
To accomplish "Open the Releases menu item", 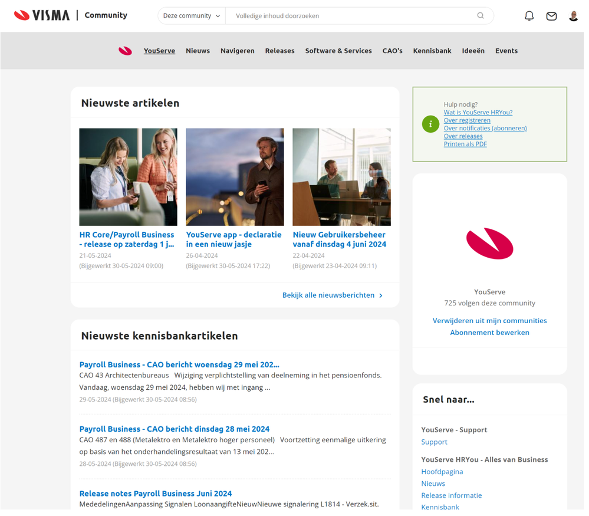I will pos(279,51).
